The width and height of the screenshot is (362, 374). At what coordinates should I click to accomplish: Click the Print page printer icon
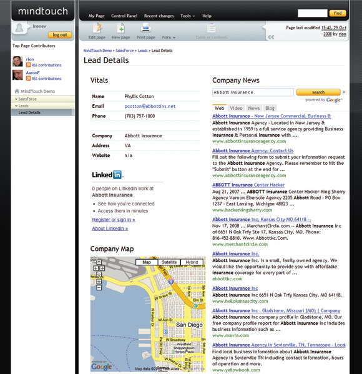click(x=145, y=28)
